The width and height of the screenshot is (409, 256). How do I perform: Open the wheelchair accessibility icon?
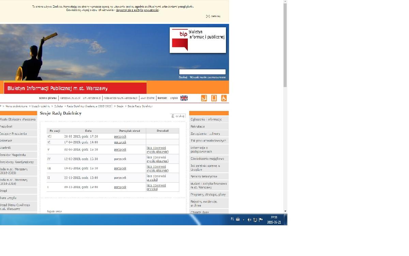224,98
